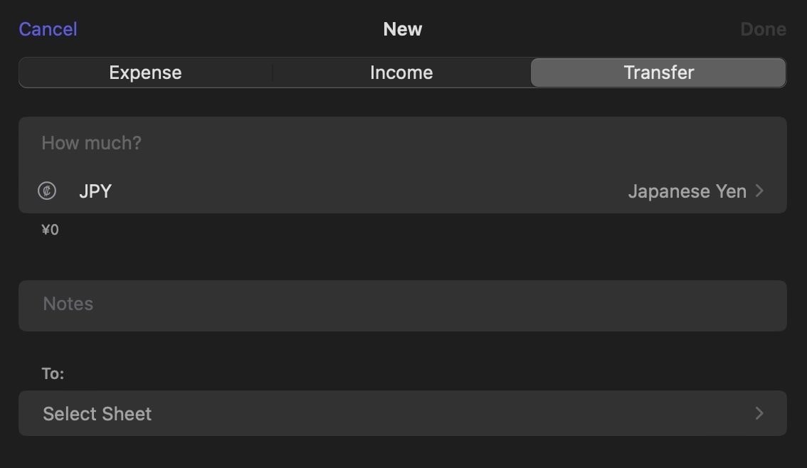Click the chevron arrow on Select Sheet row

[759, 413]
